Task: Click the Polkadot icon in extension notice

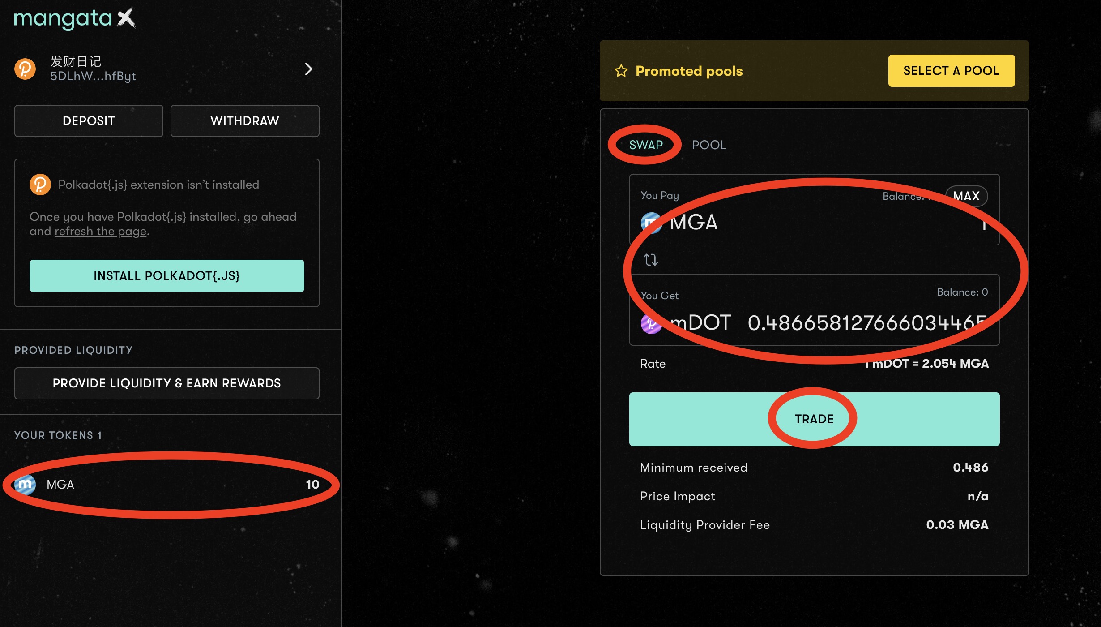Action: [x=40, y=185]
